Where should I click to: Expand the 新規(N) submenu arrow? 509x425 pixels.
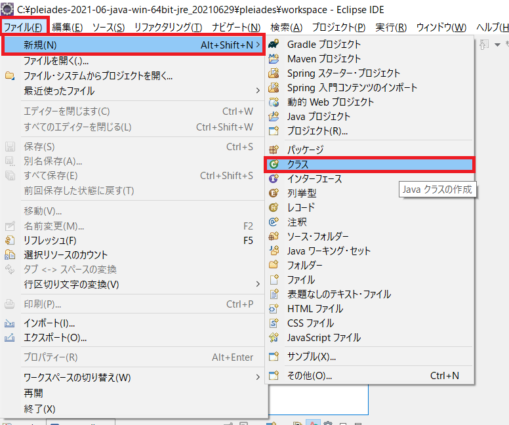click(258, 45)
